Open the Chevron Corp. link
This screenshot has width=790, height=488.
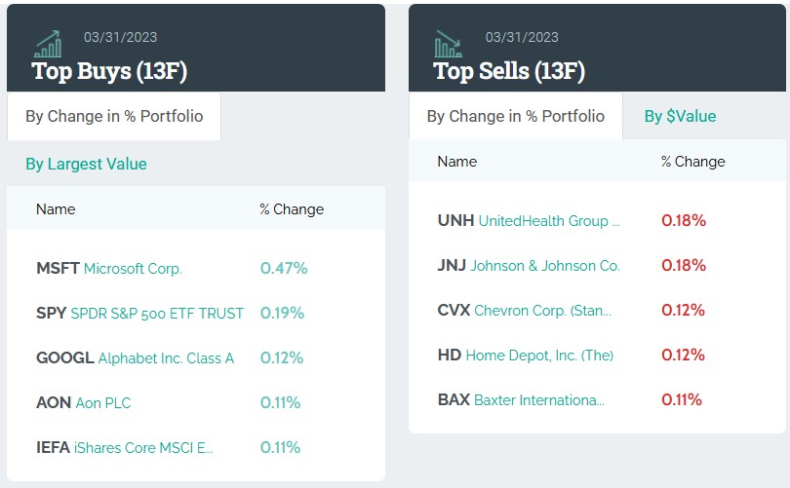click(543, 311)
